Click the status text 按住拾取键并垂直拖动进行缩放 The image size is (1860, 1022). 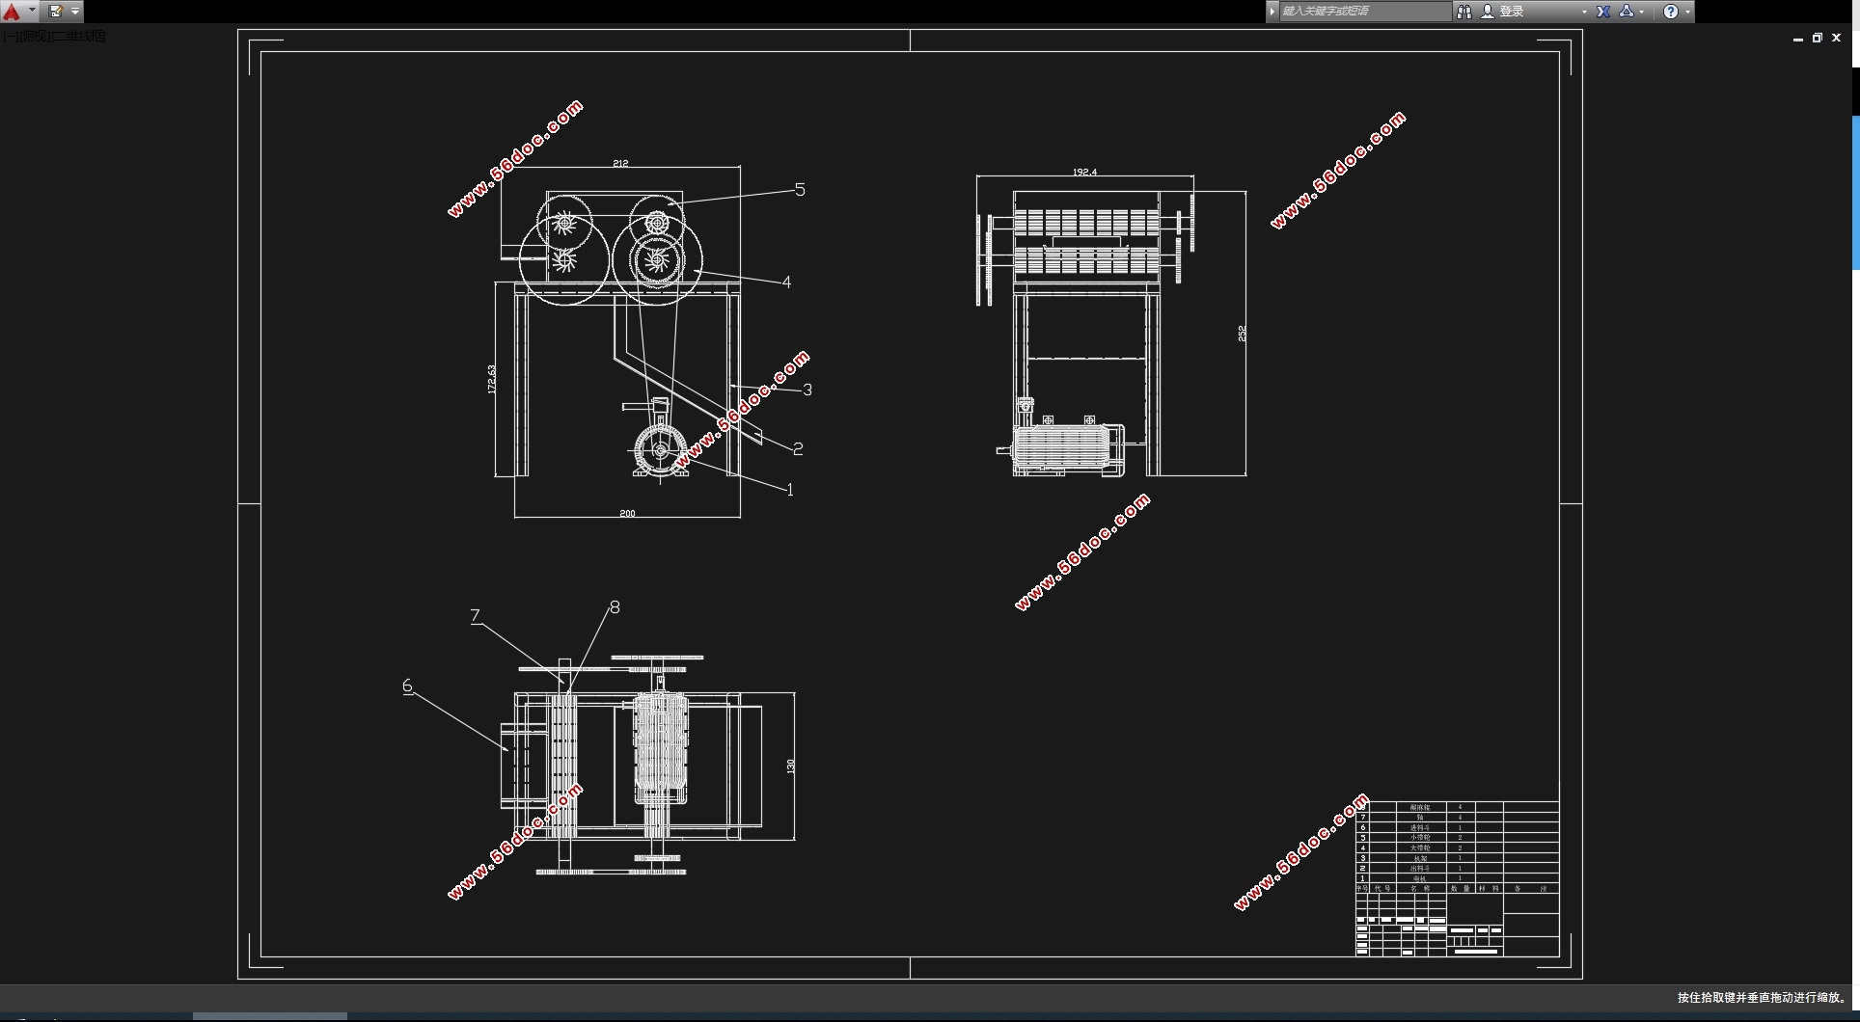[x=1762, y=998]
